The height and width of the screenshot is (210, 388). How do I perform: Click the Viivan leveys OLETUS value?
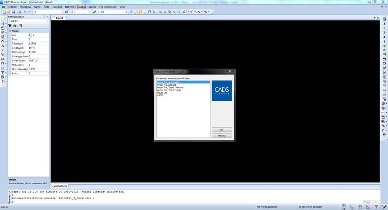pos(39,61)
